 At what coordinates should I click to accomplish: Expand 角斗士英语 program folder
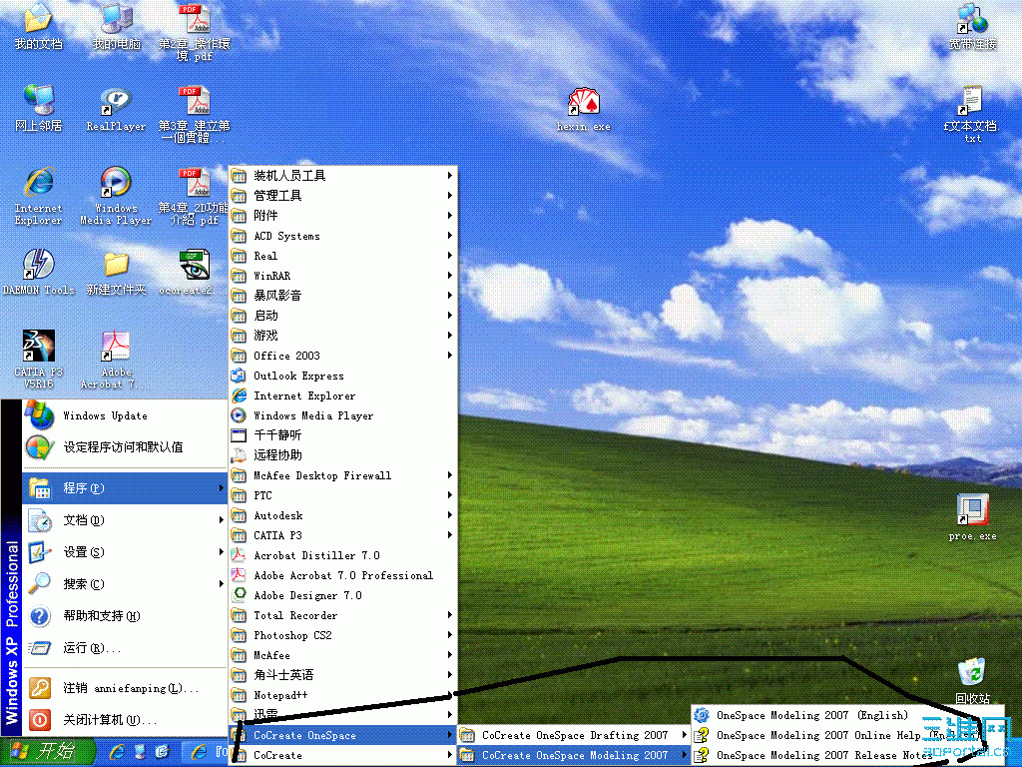pyautogui.click(x=343, y=675)
